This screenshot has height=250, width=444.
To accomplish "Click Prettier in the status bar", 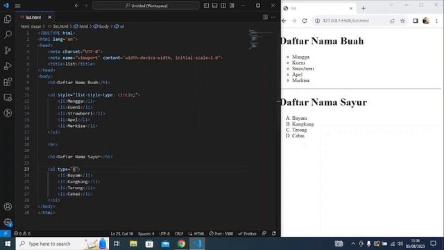I will [247, 233].
